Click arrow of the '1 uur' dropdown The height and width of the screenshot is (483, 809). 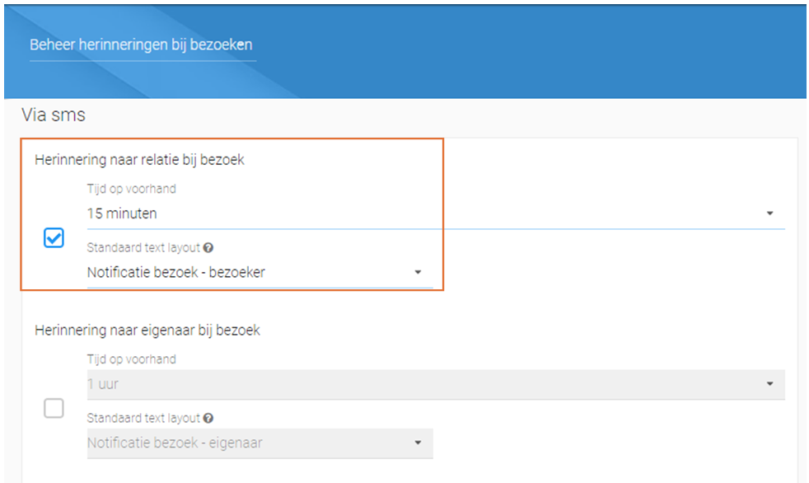769,383
